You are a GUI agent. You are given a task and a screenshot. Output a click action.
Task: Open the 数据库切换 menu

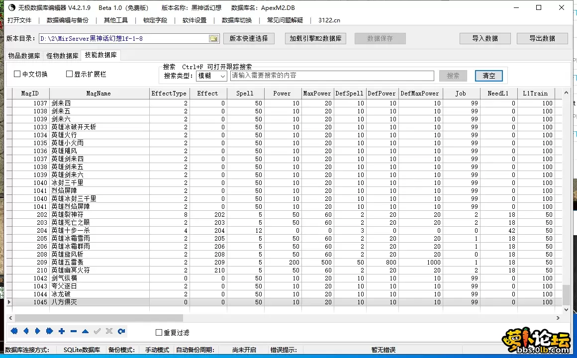pos(237,20)
